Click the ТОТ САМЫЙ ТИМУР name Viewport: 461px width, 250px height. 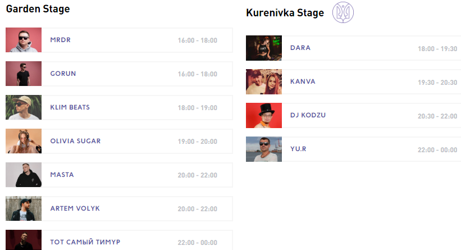(85, 242)
